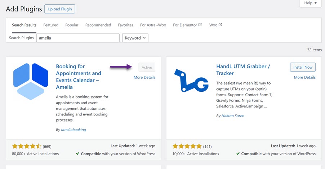This screenshot has height=169, width=325.
Task: Click the Amelia plugin logo icon
Action: (x=31, y=82)
